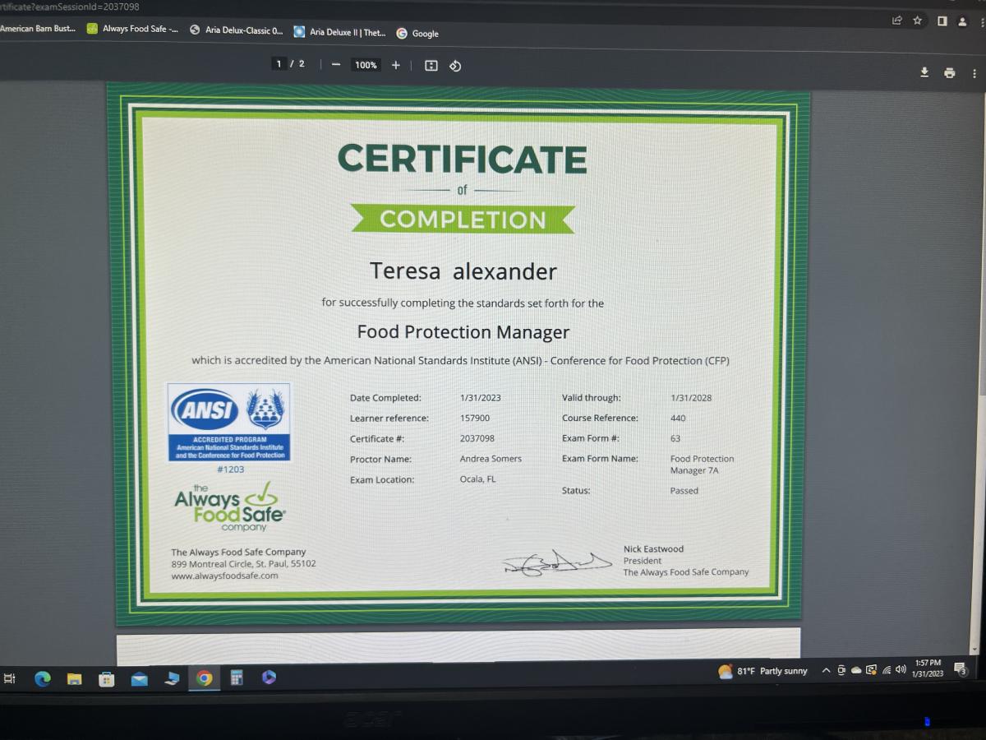This screenshot has width=986, height=740.
Task: Show hidden system tray icons
Action: (x=826, y=670)
